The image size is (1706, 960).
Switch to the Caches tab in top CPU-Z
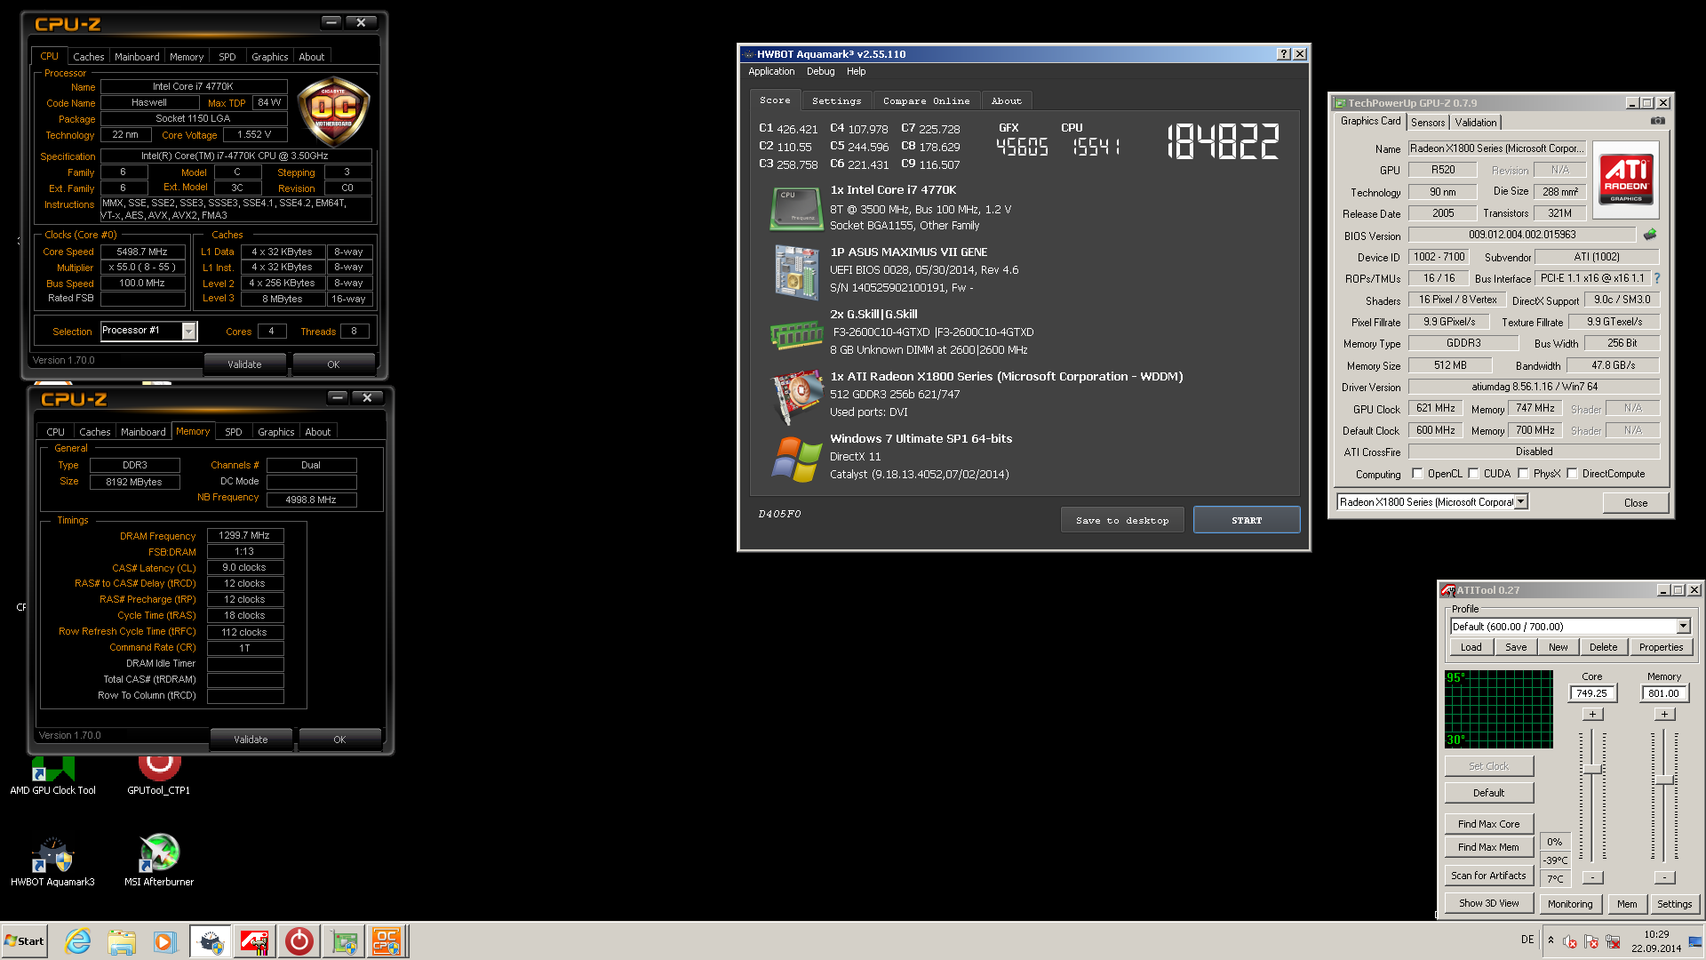(89, 57)
